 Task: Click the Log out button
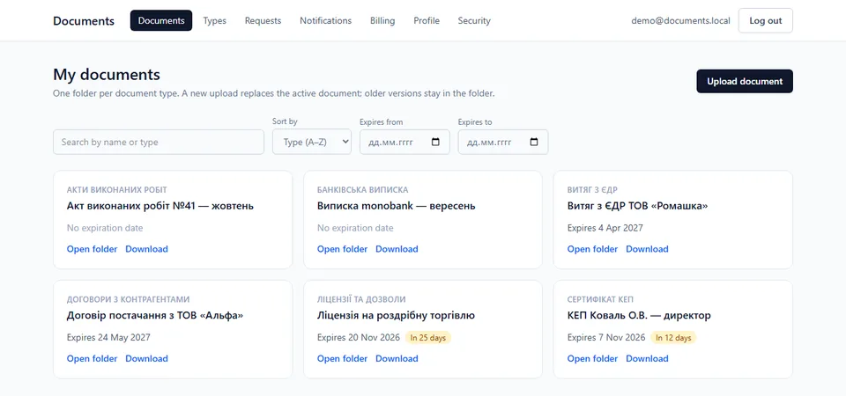[x=766, y=20]
